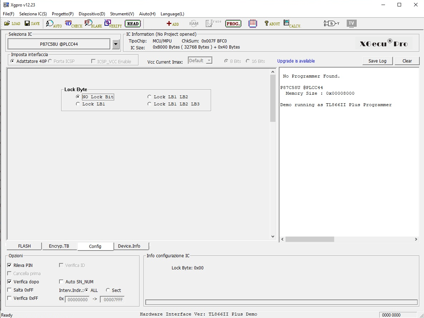Select Sect address range radio
This screenshot has width=424, height=318.
coord(113,290)
